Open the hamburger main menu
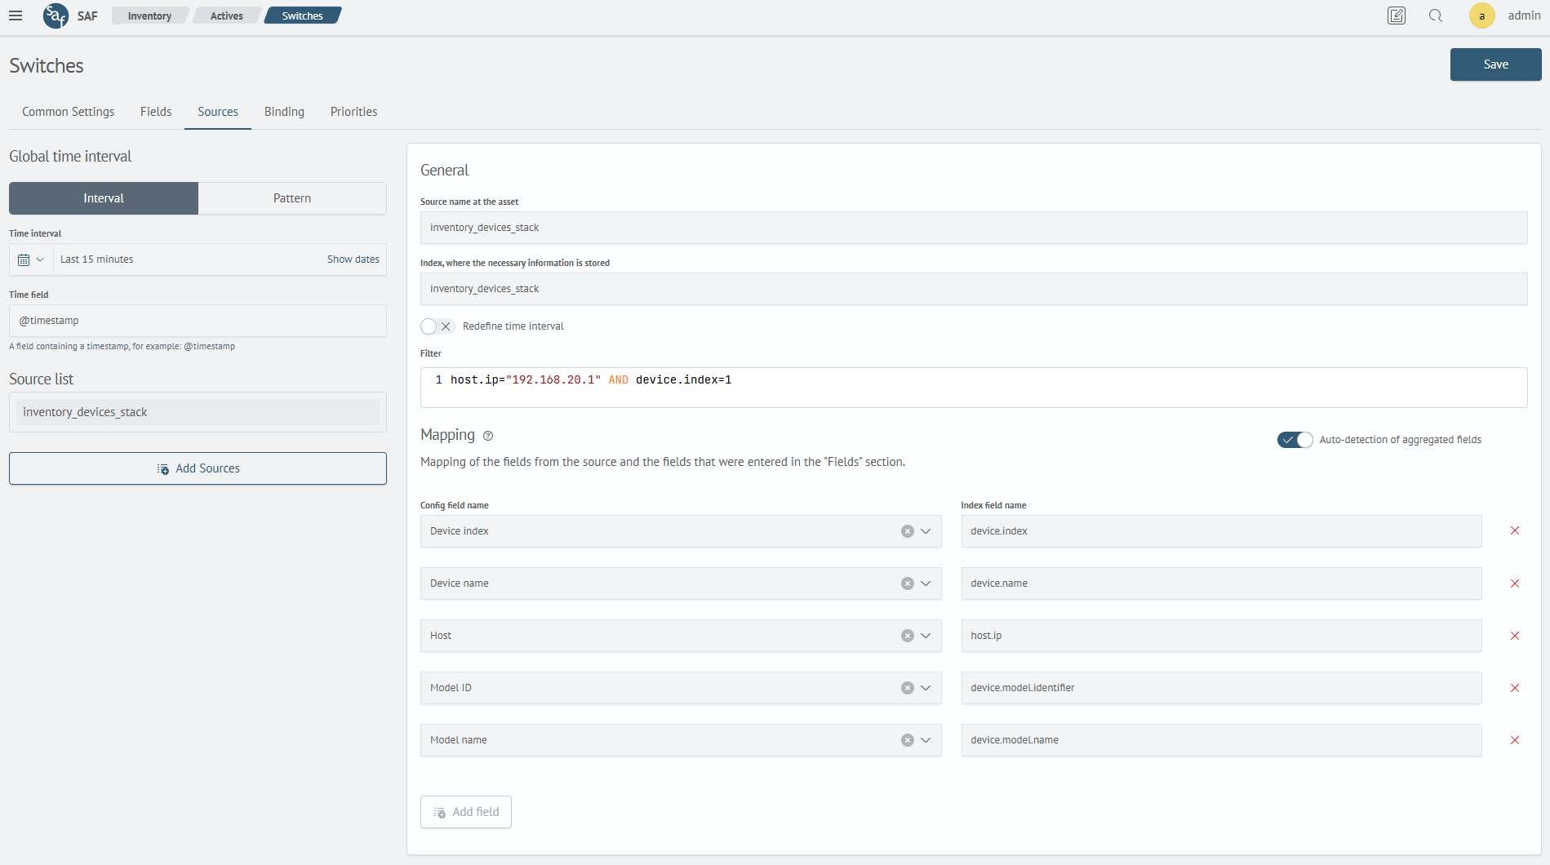 (x=16, y=16)
